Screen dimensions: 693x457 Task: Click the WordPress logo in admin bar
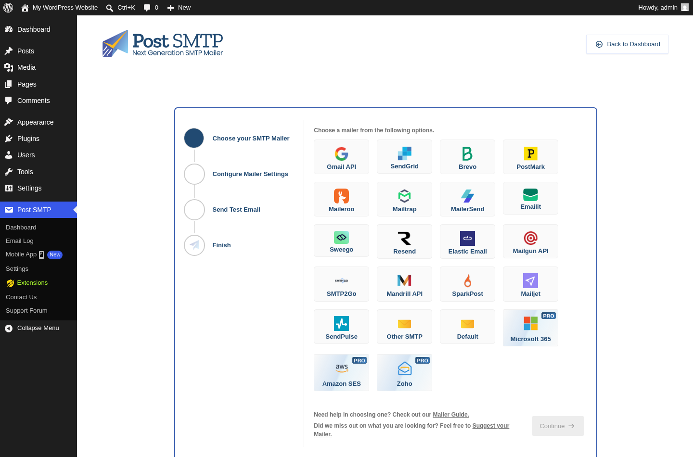point(8,8)
